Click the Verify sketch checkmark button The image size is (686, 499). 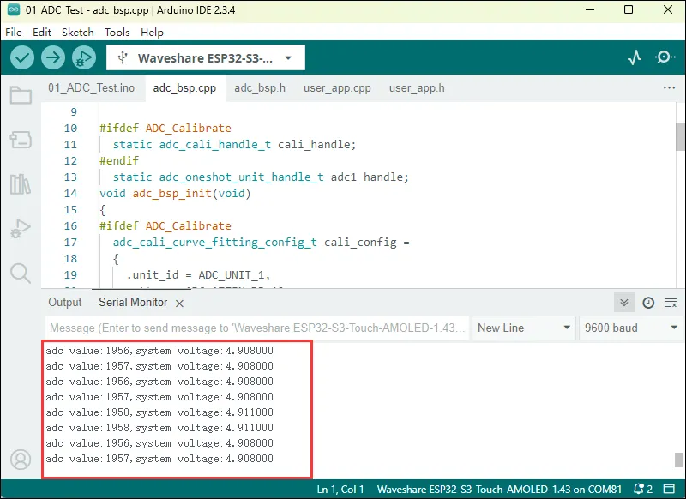(x=22, y=57)
